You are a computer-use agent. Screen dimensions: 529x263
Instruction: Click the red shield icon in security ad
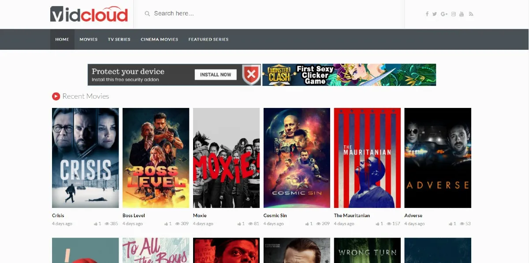(251, 74)
